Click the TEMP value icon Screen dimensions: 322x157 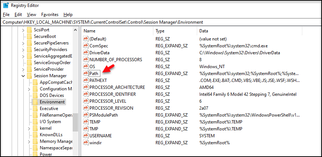pyautogui.click(x=86, y=122)
